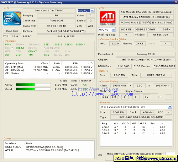Click the Chipset field Intel PM45
The height and width of the screenshot is (162, 178).
[146, 60]
